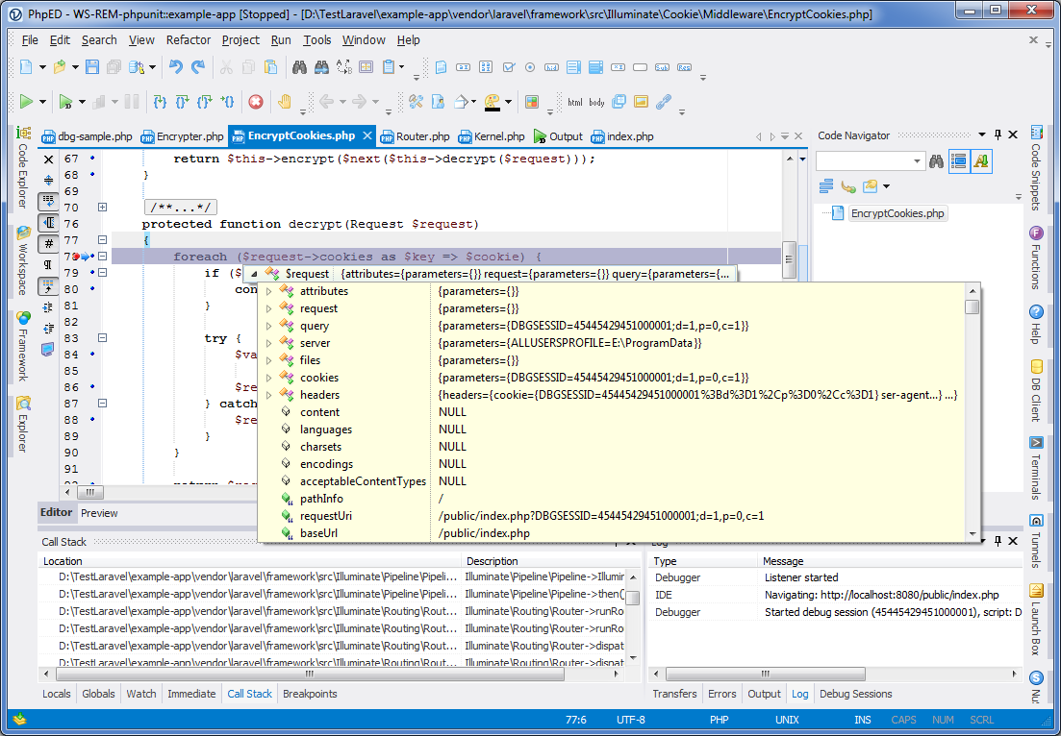The width and height of the screenshot is (1061, 736).
Task: Run the script with green play icon
Action: tap(26, 102)
